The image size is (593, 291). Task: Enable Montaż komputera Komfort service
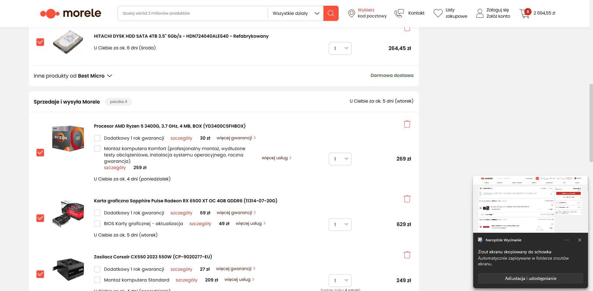[x=97, y=149]
